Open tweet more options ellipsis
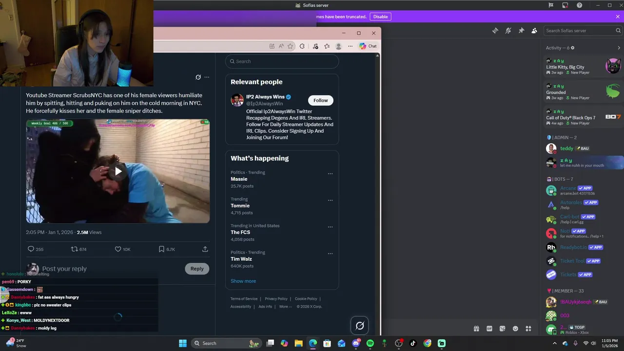 pos(207,77)
